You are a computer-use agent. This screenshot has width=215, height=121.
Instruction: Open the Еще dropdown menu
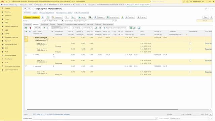pyautogui.click(x=206, y=17)
